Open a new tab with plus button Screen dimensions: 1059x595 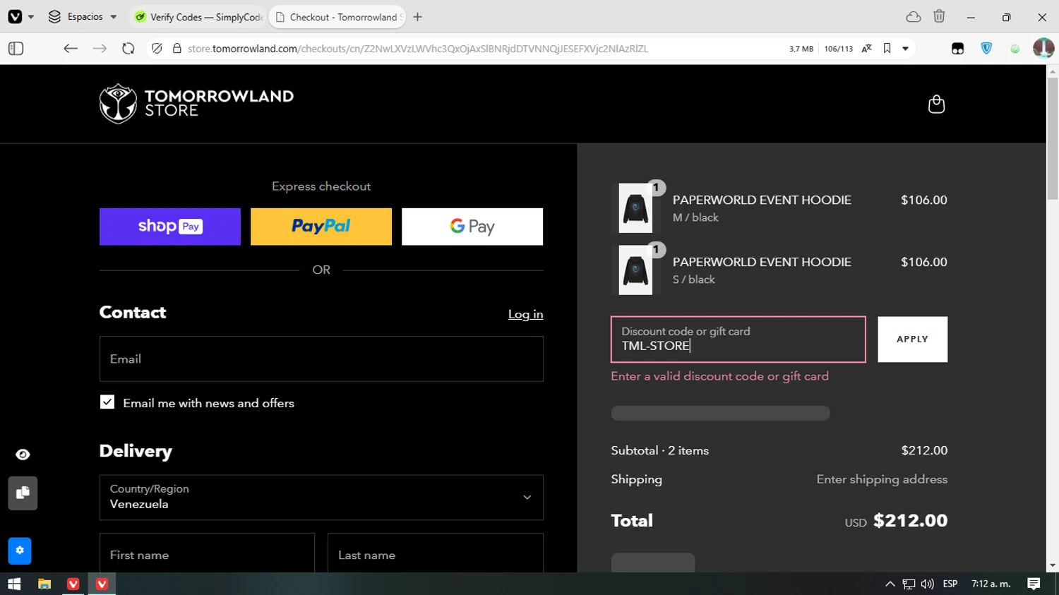(x=418, y=17)
